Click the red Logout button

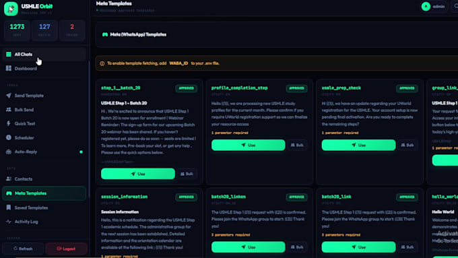[x=66, y=249]
